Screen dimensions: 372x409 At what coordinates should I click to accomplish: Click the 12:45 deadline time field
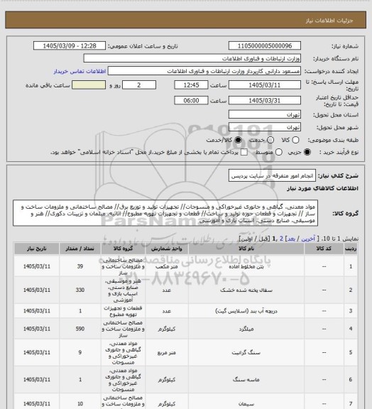tap(191, 85)
